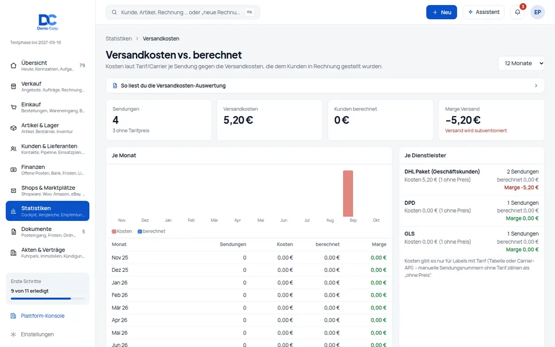Screen dimensions: 555x347
Task: Open the Assistent
Action: 483,12
